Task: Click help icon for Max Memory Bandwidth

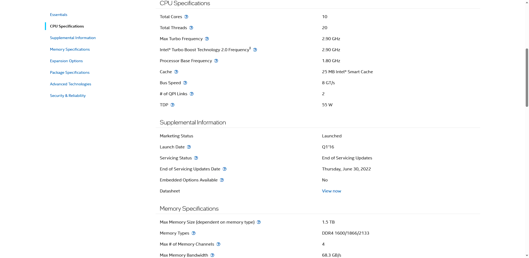Action: tap(212, 255)
